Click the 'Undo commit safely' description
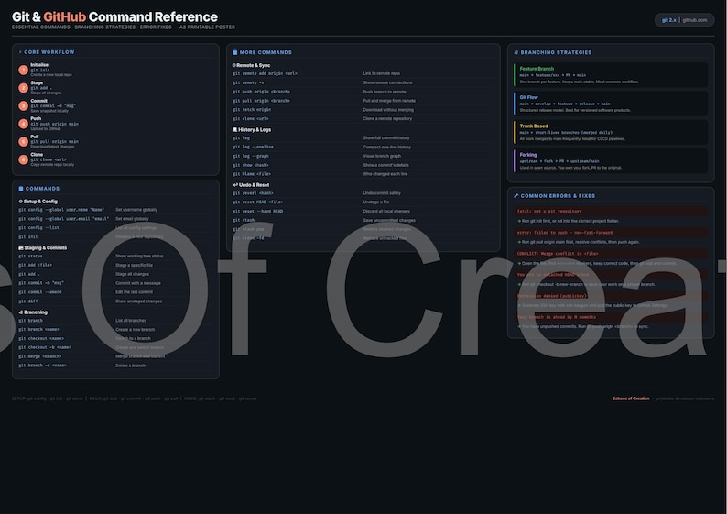This screenshot has width=727, height=514. coord(382,193)
